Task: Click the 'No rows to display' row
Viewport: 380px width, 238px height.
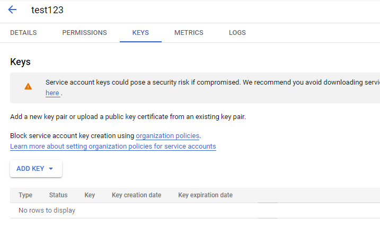Action: pos(47,210)
